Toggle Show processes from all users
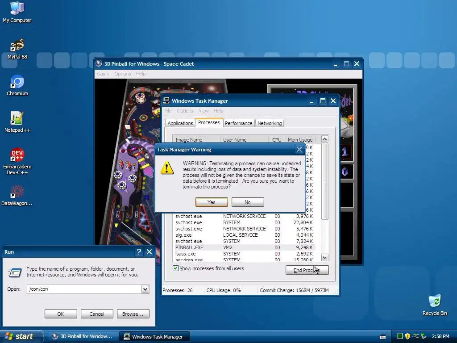This screenshot has height=343, width=457. pyautogui.click(x=175, y=268)
